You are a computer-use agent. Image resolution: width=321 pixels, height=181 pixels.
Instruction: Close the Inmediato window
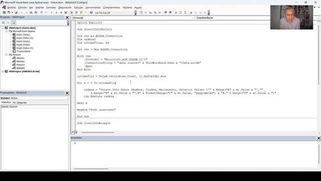click(318, 138)
